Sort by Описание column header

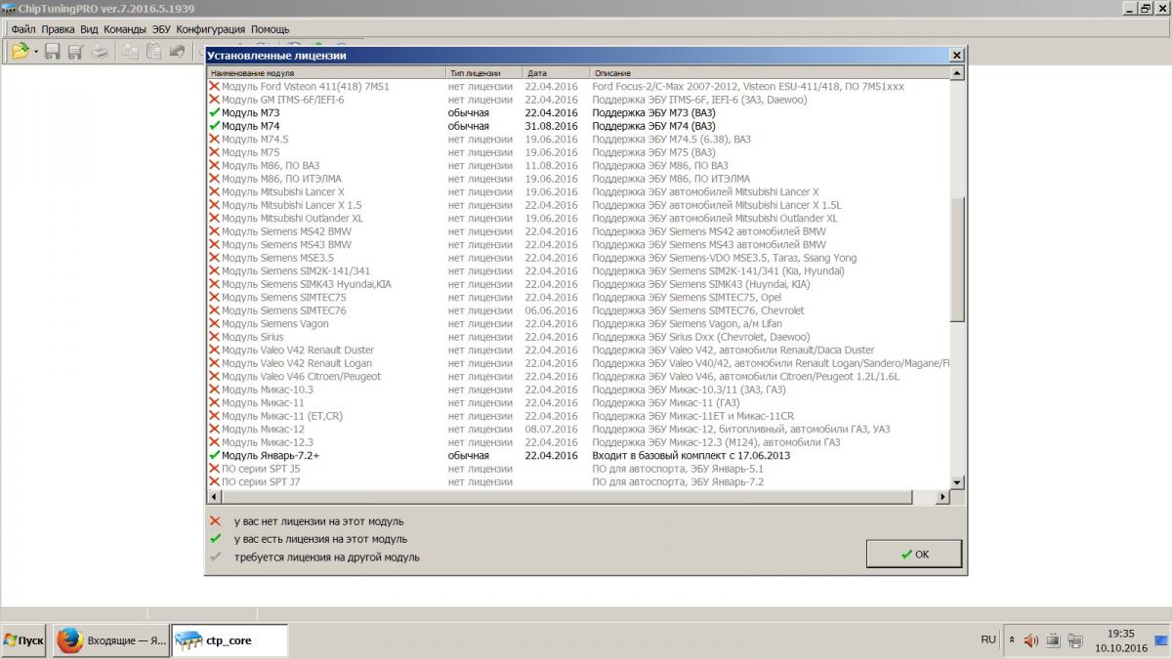pos(770,73)
